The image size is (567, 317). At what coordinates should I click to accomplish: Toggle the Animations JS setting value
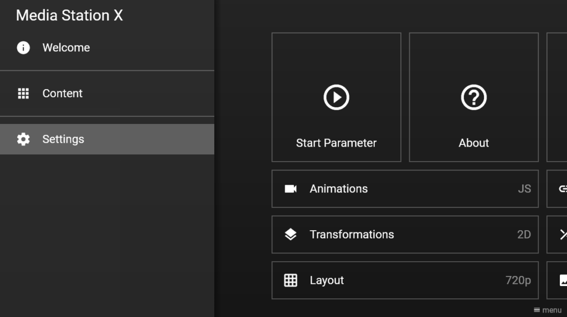524,189
